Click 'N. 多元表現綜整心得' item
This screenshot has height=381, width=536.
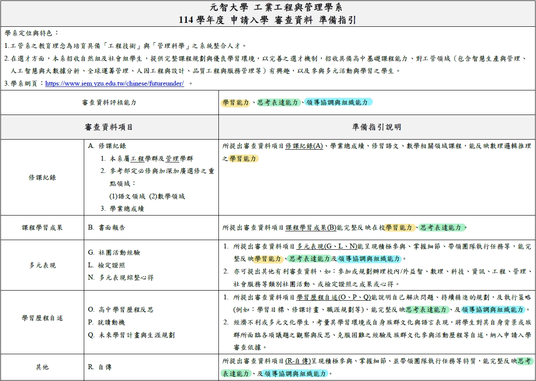(121, 278)
